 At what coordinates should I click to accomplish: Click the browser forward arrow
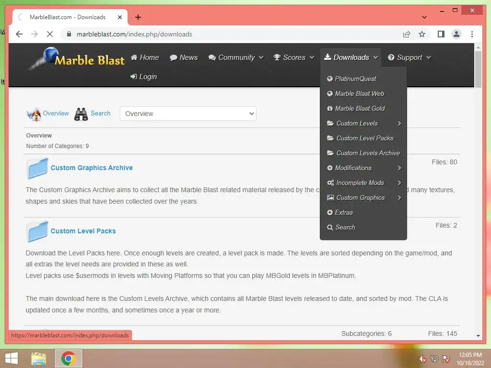pos(35,34)
